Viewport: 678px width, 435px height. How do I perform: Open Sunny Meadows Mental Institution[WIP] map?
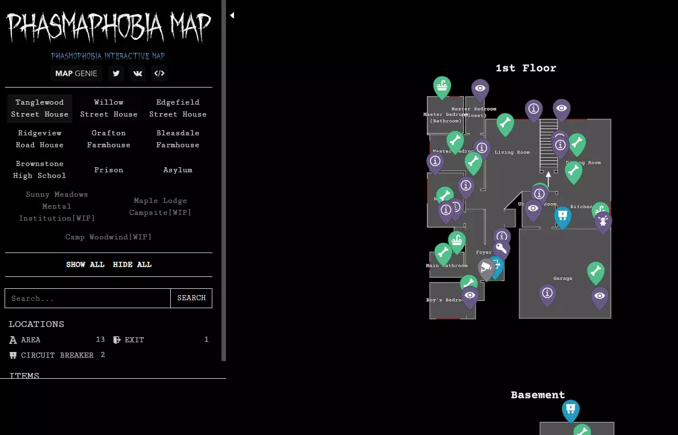pos(57,206)
